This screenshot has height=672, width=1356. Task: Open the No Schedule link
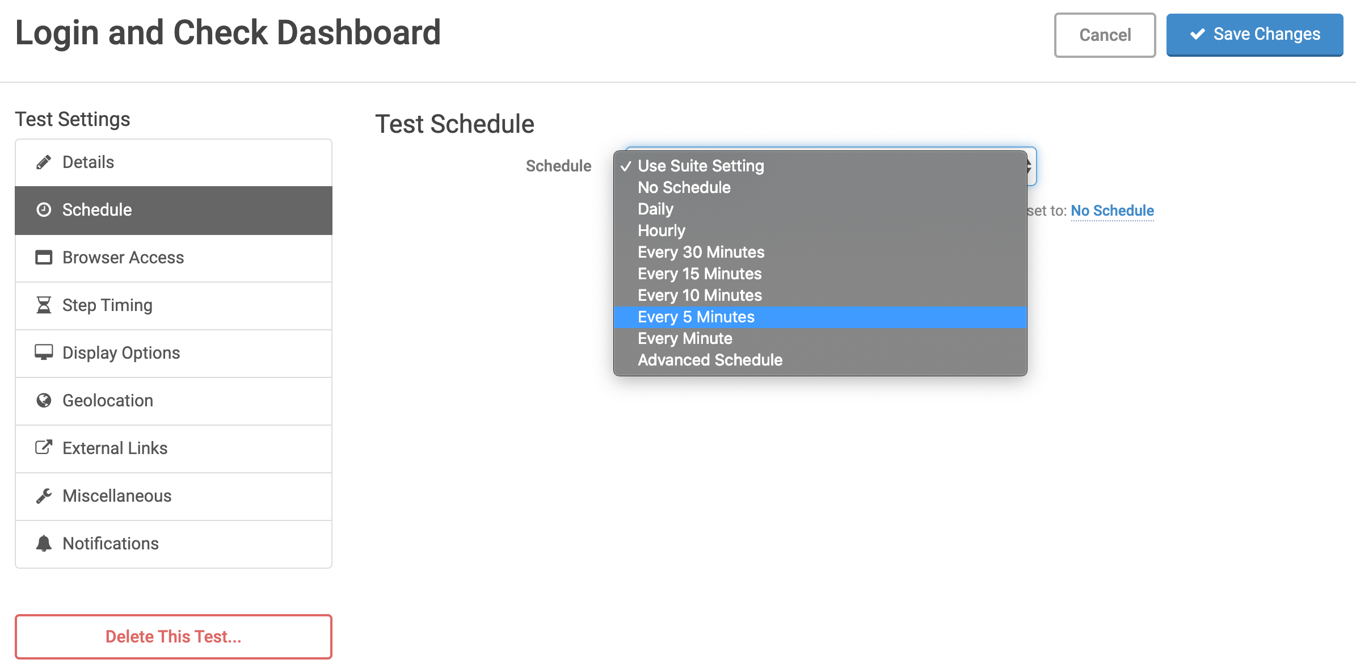coord(1111,210)
